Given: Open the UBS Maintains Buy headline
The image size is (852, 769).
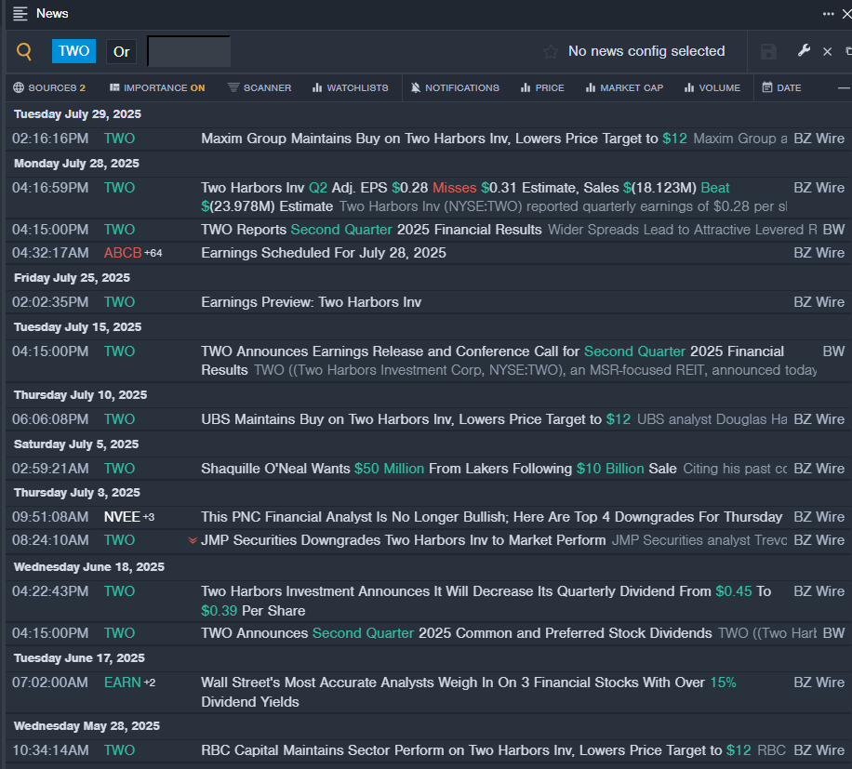Looking at the screenshot, I should click(x=416, y=419).
